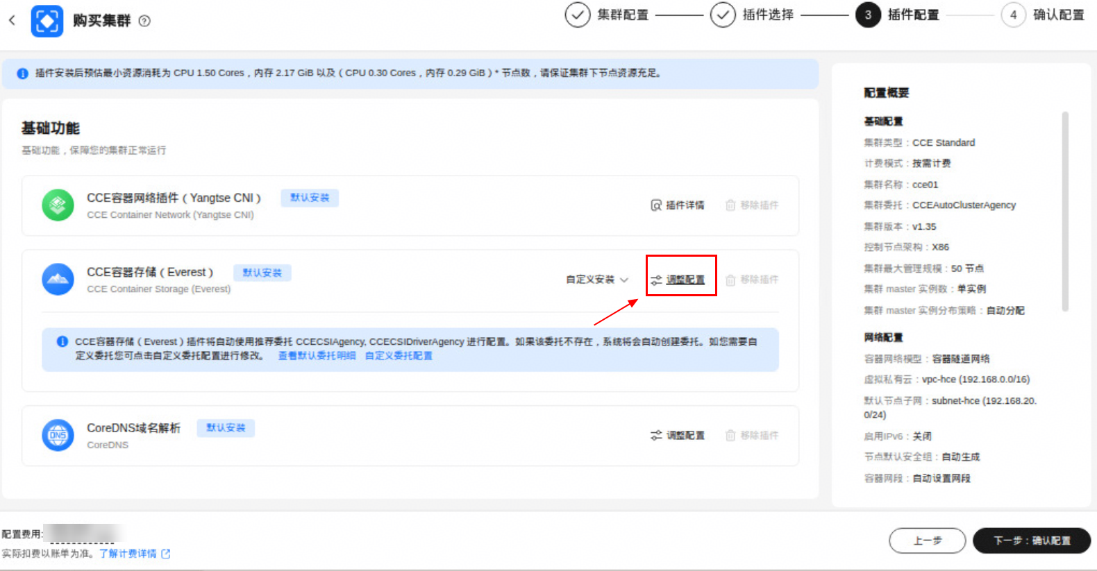Viewport: 1097px width, 571px height.
Task: Click CCE Standard cluster type value
Action: [944, 143]
